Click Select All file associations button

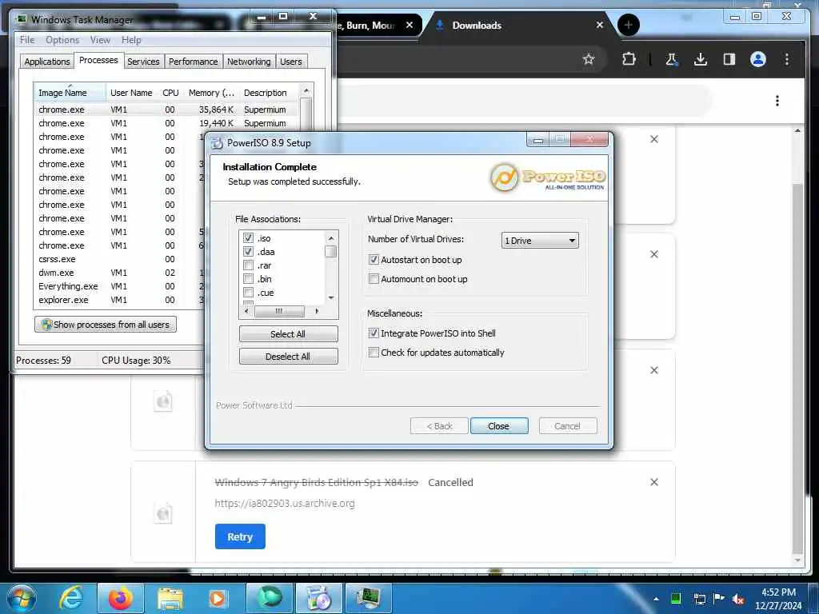(288, 334)
